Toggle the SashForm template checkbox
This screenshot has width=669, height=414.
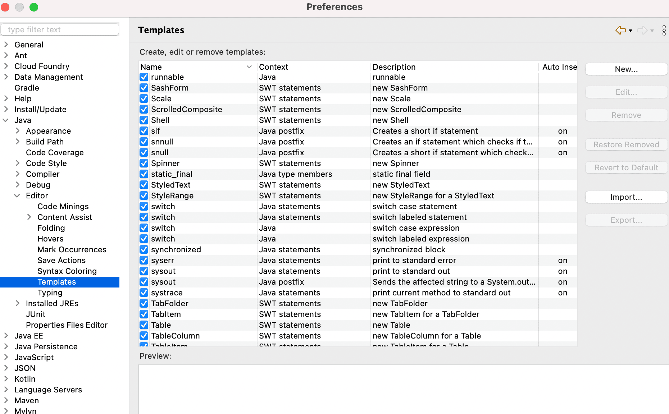(x=144, y=88)
